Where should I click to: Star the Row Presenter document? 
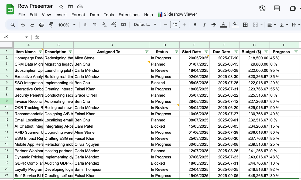pyautogui.click(x=61, y=6)
